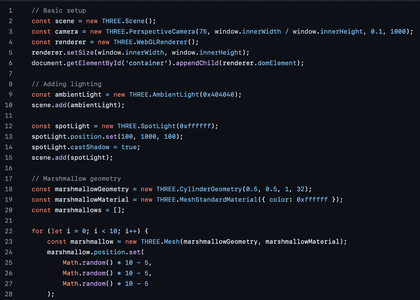The image size is (420, 300).
Task: Click the "// Marshmallow geometry" comment
Action: coord(76,179)
